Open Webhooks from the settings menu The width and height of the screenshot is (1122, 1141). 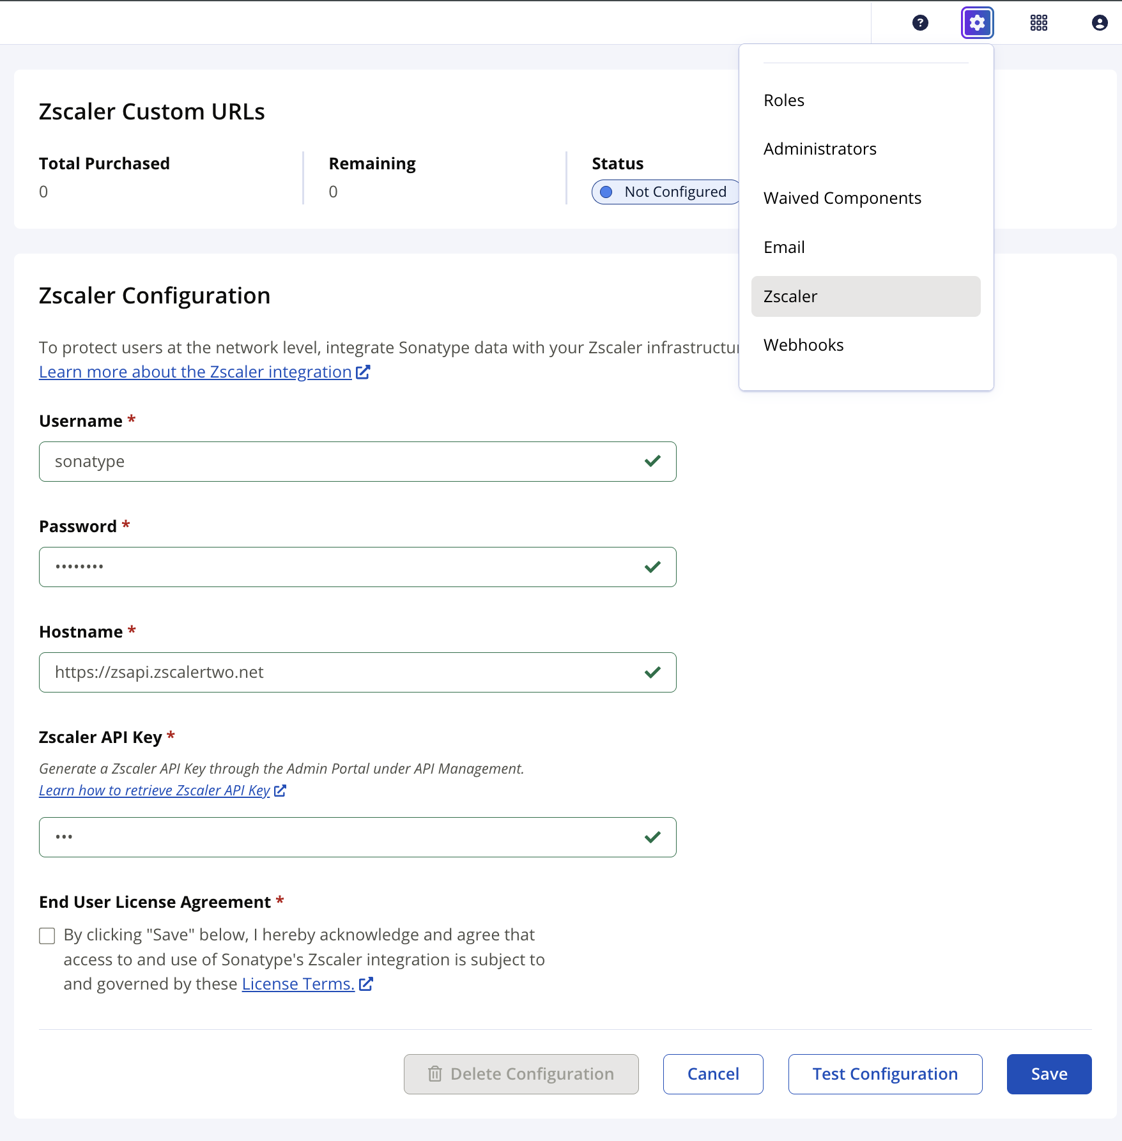coord(866,345)
